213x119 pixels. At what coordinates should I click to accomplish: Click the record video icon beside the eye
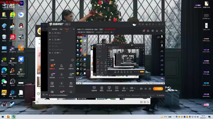141,89
